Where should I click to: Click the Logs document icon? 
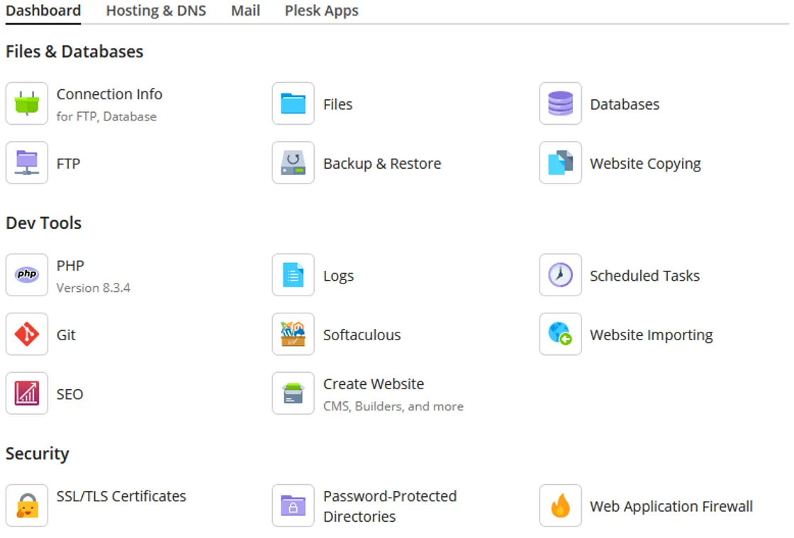(x=293, y=275)
